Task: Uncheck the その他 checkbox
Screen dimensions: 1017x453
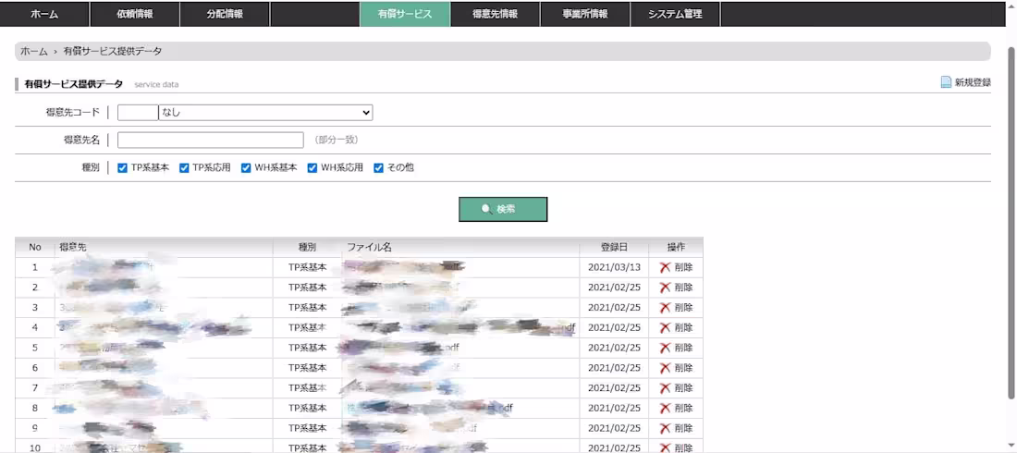Action: tap(378, 168)
